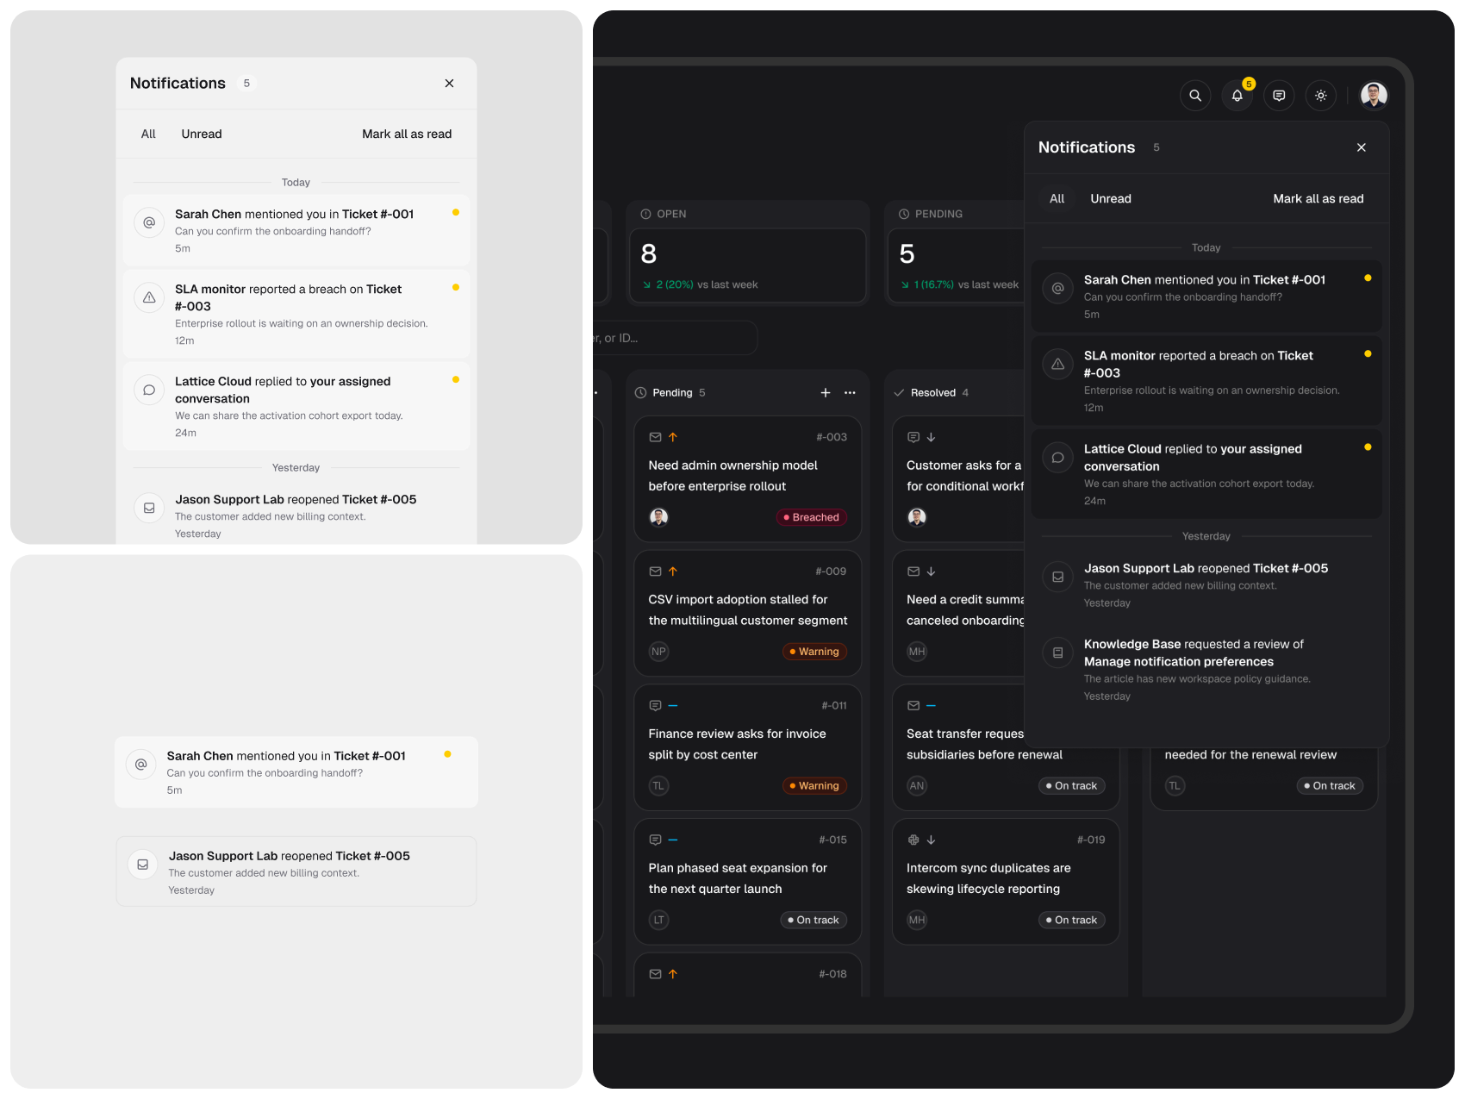Click the ticket number #-015
The width and height of the screenshot is (1465, 1099).
pyautogui.click(x=832, y=840)
